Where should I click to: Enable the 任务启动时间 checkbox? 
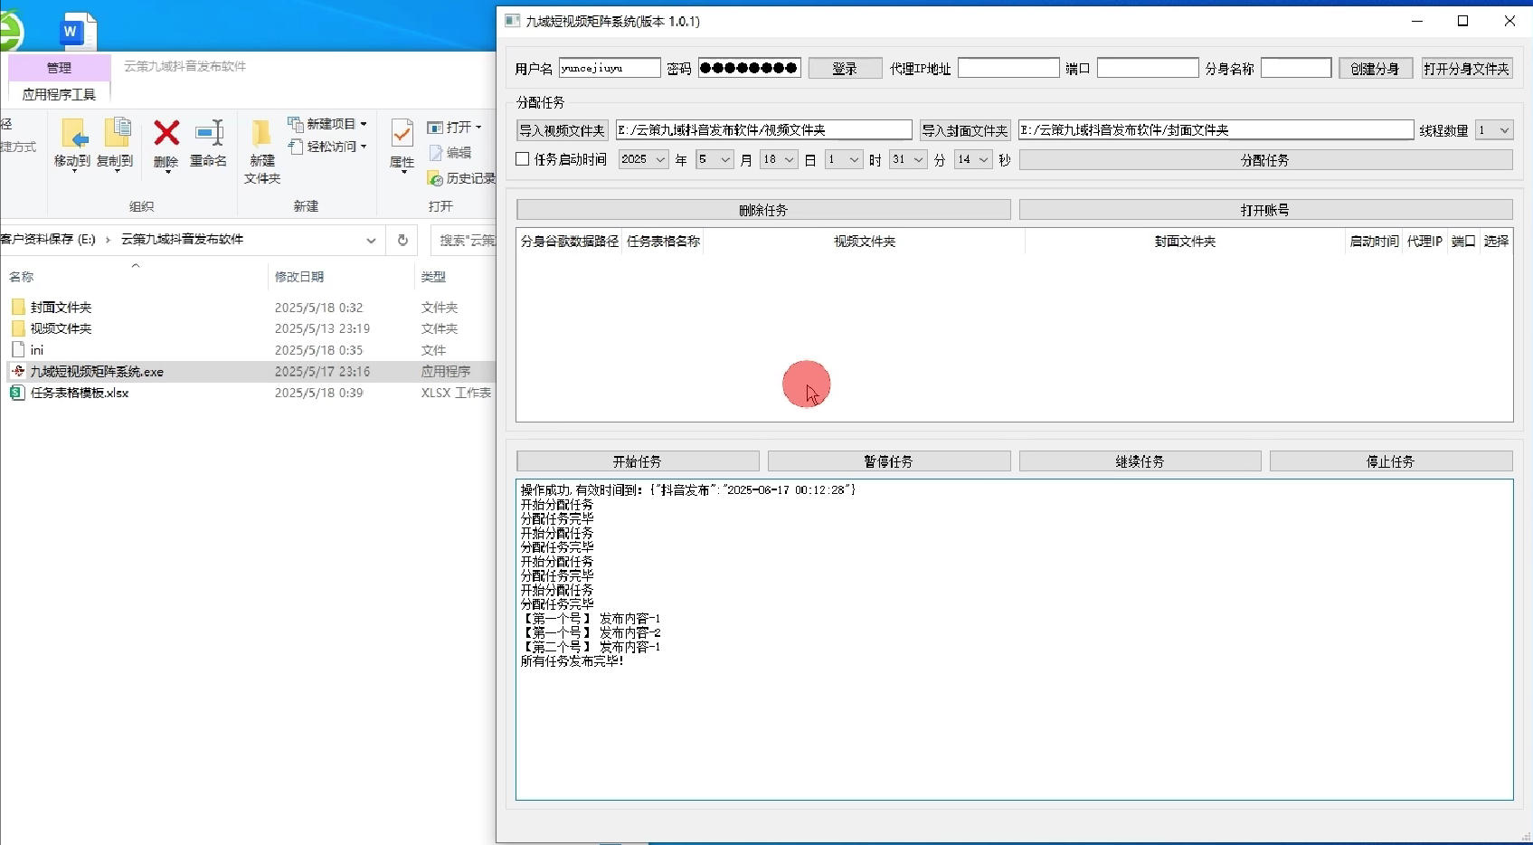pos(523,159)
